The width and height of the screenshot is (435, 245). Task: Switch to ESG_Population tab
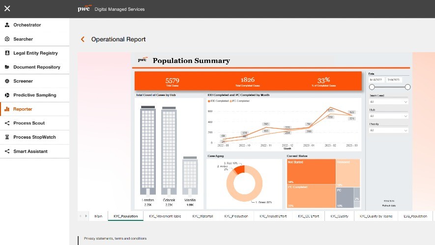point(415,216)
